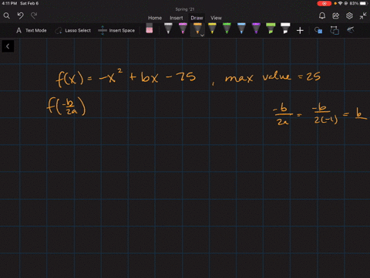This screenshot has width=370, height=278.
Task: Switch to the View tab
Action: 216,18
